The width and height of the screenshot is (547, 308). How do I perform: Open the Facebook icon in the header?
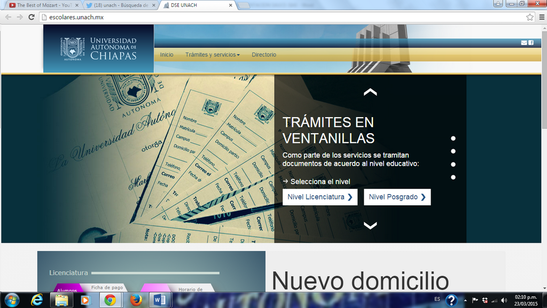[x=531, y=43]
